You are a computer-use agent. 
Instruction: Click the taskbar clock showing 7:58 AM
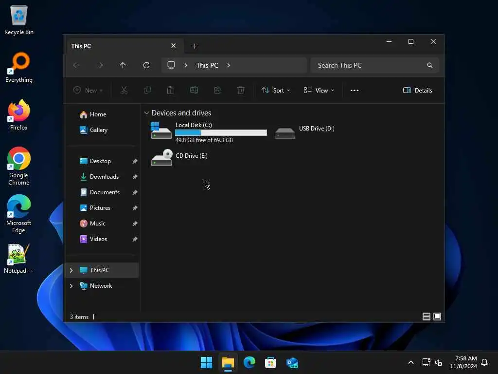tap(463, 362)
